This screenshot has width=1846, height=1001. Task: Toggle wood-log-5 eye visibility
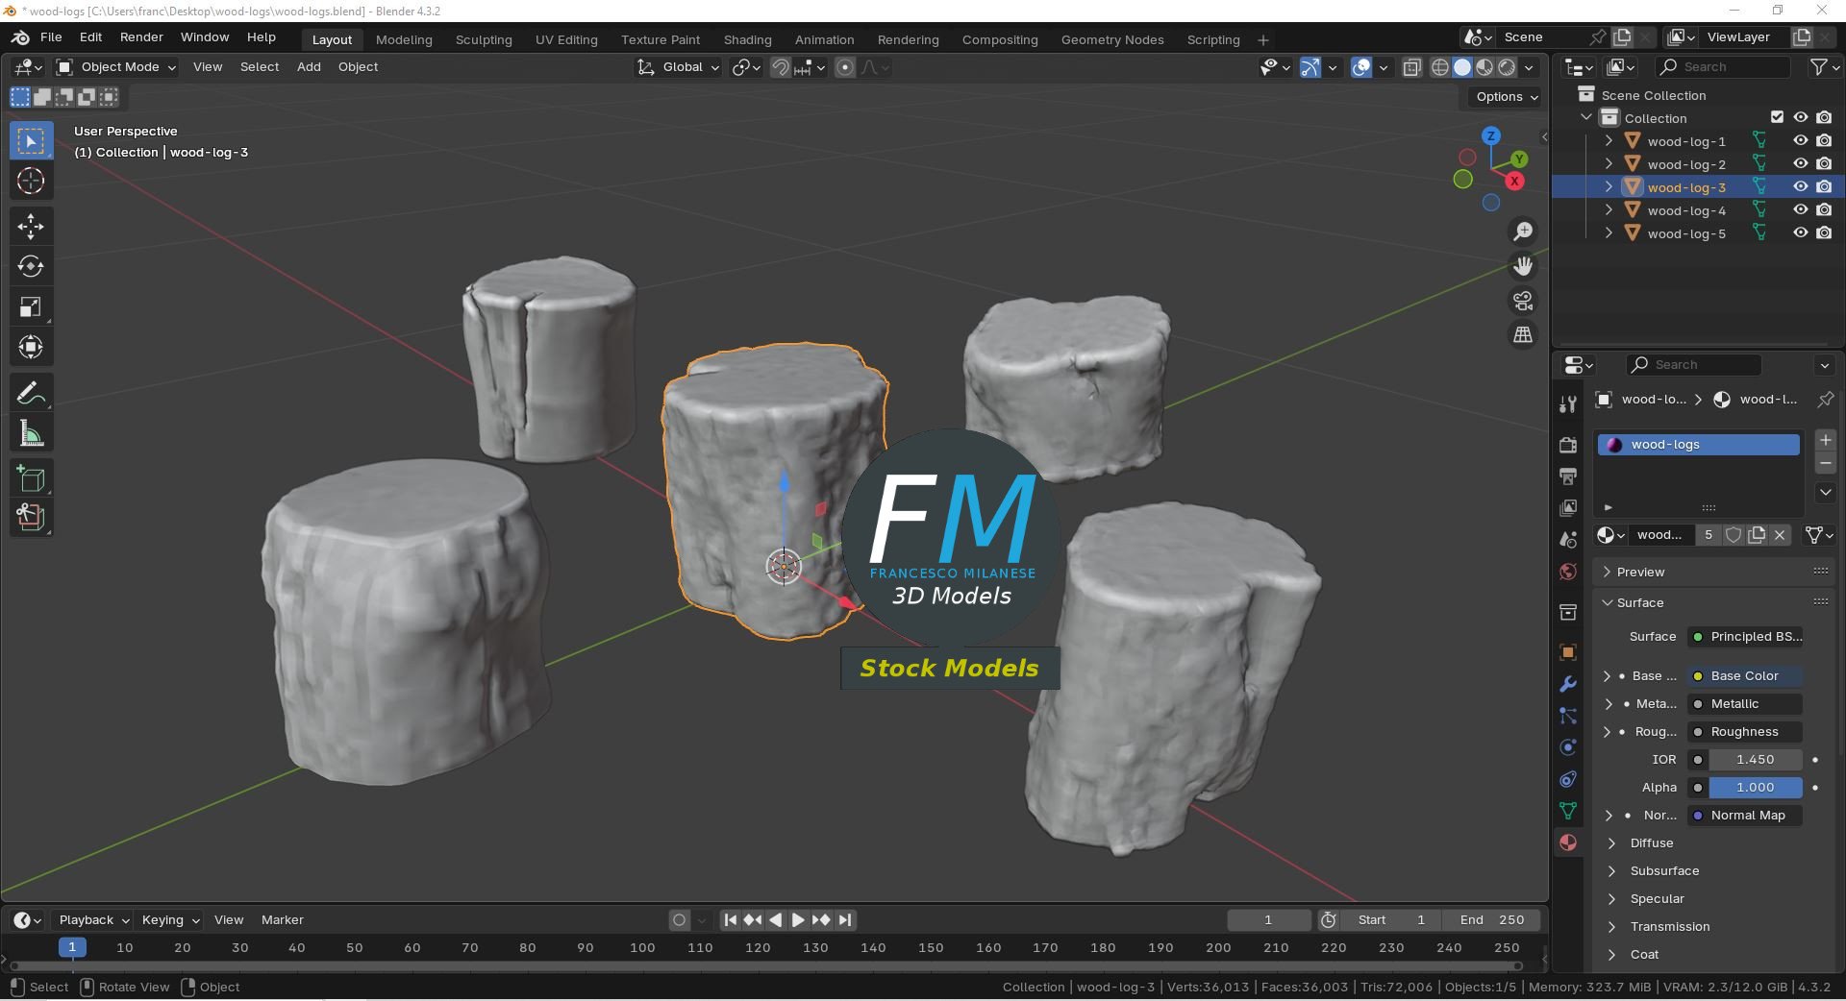(x=1801, y=233)
